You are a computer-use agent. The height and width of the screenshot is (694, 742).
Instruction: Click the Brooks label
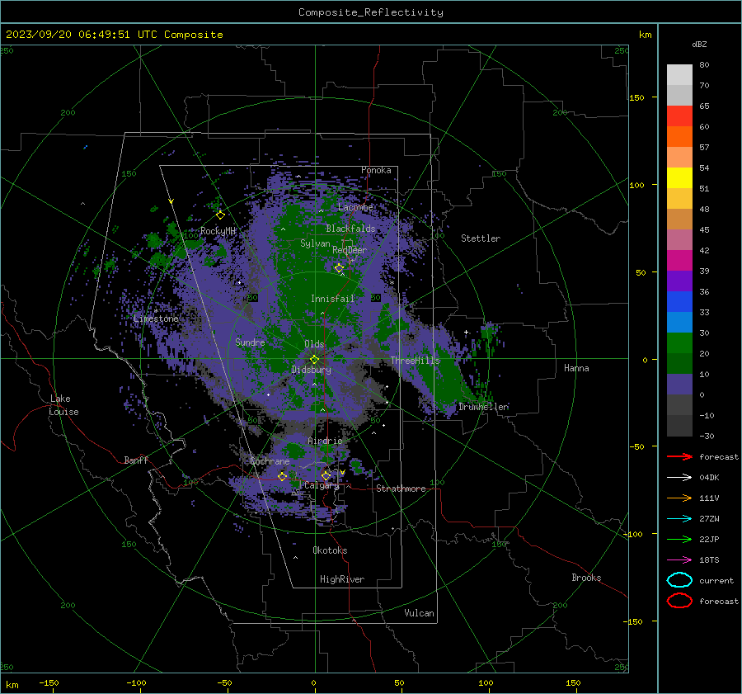click(x=586, y=578)
